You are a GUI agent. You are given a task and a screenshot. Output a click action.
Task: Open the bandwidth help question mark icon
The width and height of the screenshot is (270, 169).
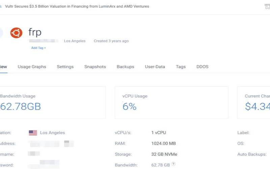point(173,164)
